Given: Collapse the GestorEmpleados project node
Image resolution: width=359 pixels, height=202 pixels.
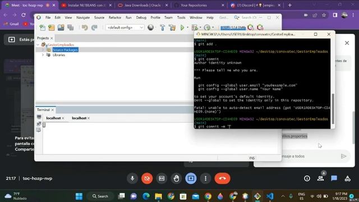Looking at the screenshot, I should point(38,45).
